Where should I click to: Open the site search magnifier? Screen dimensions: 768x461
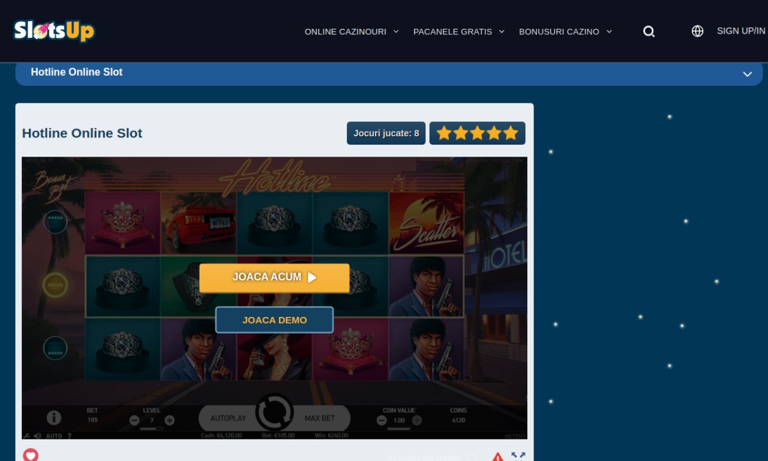point(649,31)
